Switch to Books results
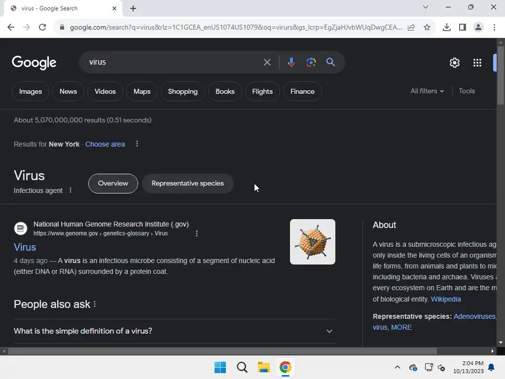This screenshot has height=379, width=505. 225,91
